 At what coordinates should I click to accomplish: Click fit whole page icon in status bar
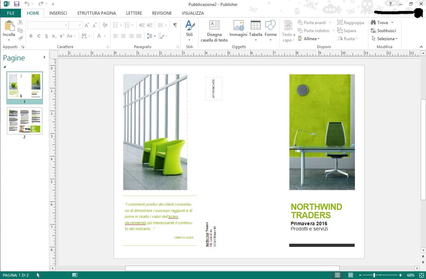[421, 275]
